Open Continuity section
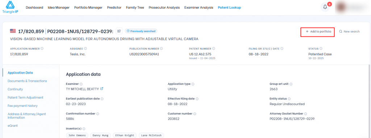This screenshot has height=138, width=371. [x=15, y=89]
